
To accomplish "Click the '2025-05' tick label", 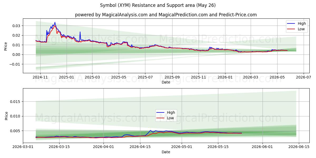I will click(x=118, y=77).
